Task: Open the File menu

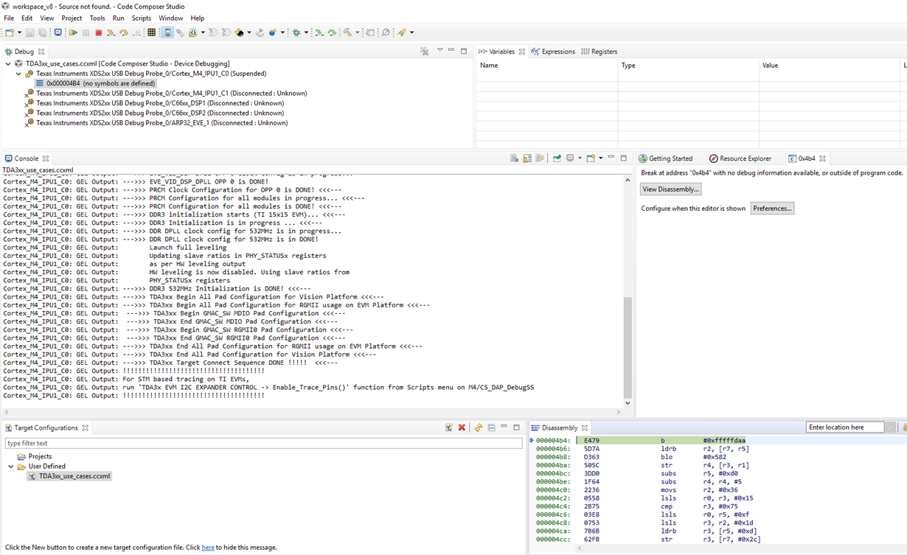Action: coord(9,18)
